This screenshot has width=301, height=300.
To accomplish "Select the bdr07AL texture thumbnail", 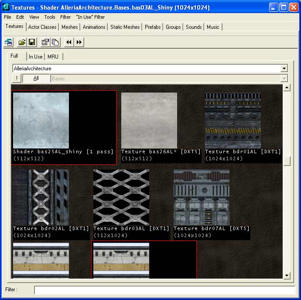I will (202, 197).
